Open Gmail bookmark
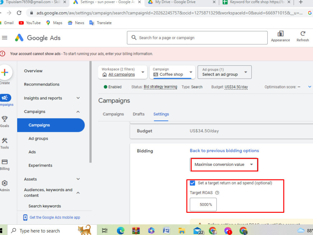The width and height of the screenshot is (313, 235). coord(7,23)
